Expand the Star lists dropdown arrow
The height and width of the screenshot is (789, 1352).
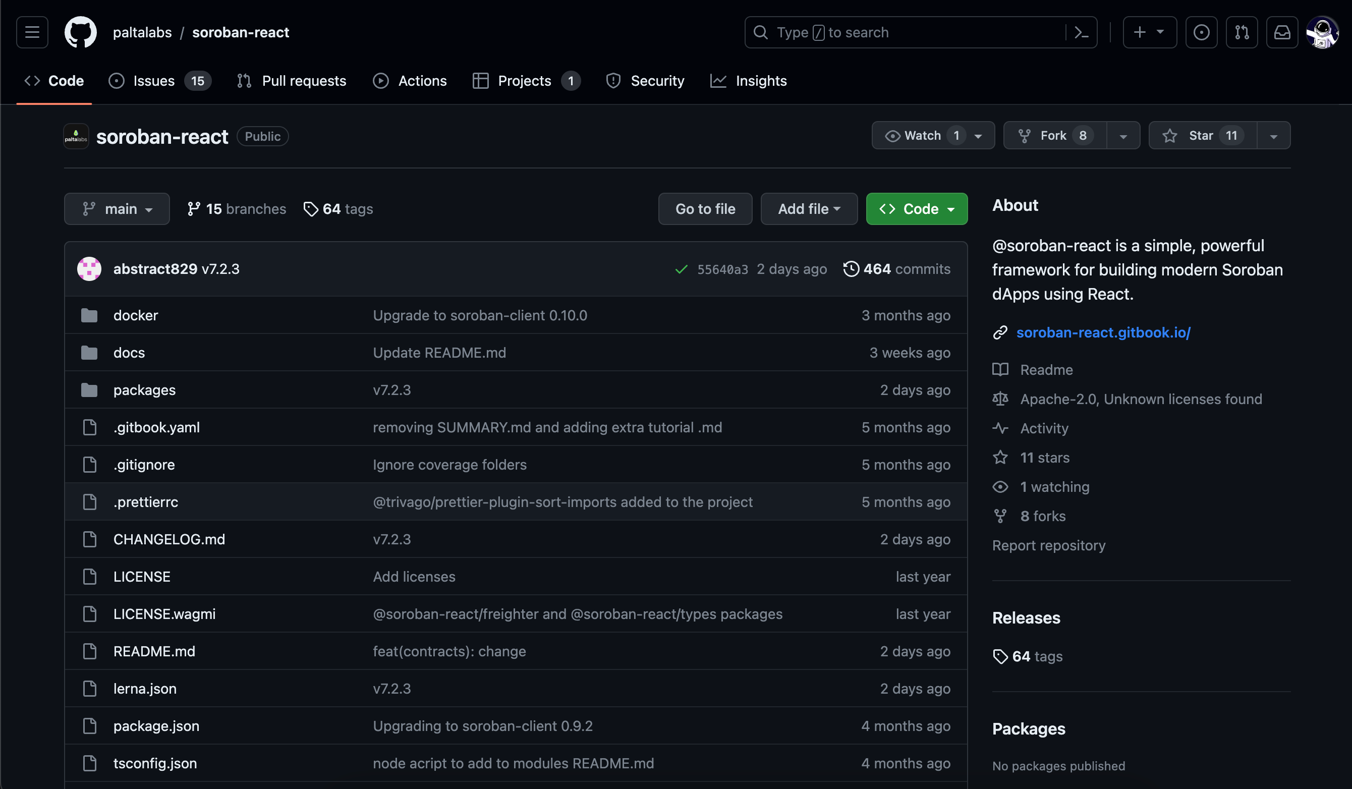(1273, 136)
